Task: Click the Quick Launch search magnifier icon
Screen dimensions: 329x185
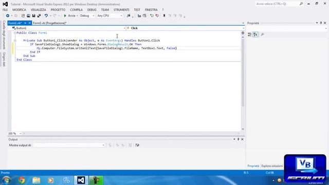Action: [x=301, y=4]
